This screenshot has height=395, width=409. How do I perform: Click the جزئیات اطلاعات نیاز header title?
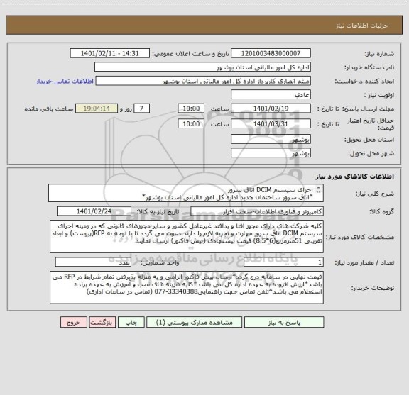coord(362,26)
